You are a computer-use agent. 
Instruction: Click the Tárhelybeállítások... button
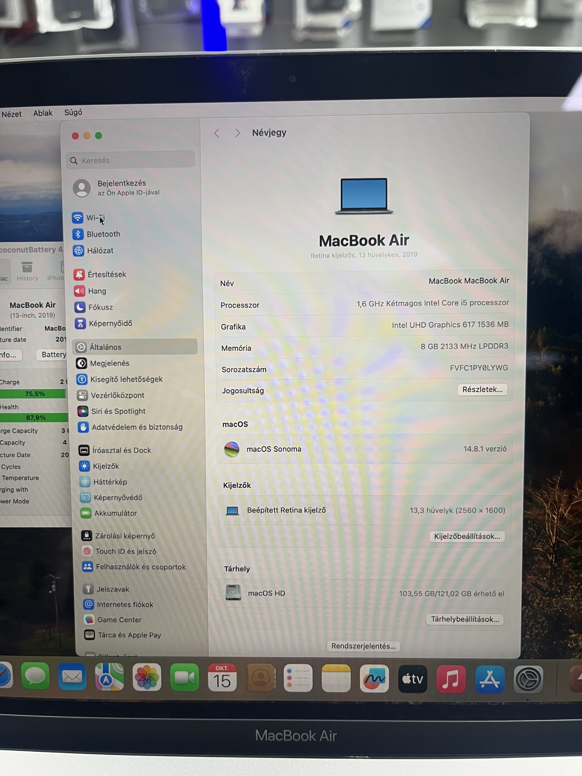coord(465,619)
